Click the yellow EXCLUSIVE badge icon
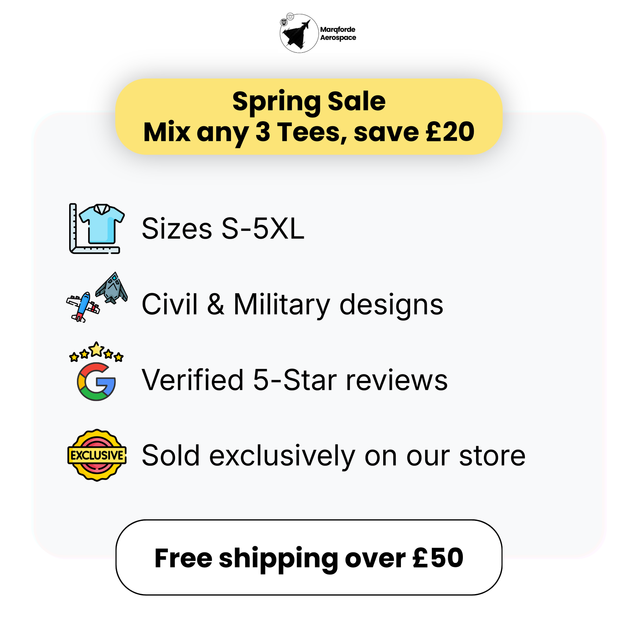Image resolution: width=638 pixels, height=638 pixels. pyautogui.click(x=97, y=455)
